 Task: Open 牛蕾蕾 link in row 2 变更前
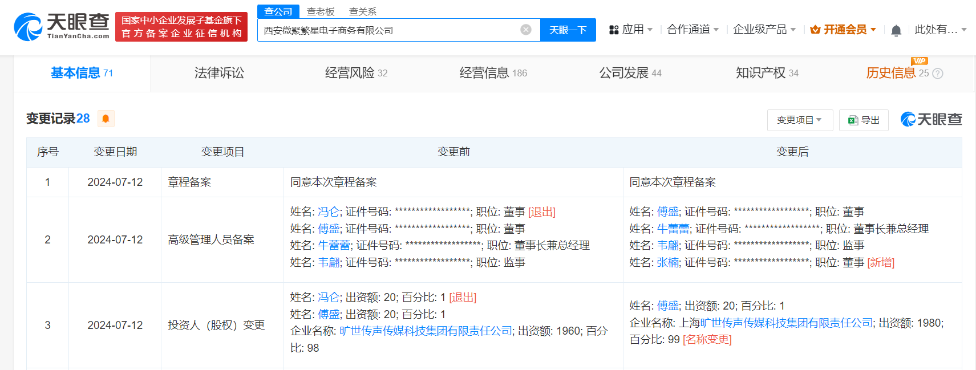coord(334,246)
